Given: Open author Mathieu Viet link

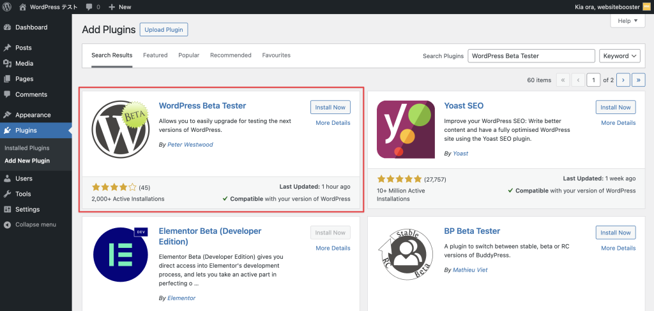Looking at the screenshot, I should [x=470, y=270].
